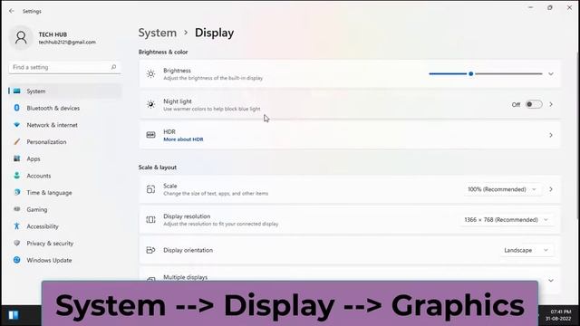Click the Personalization paintbrush icon
Viewport: 580px width, 326px height.
tap(16, 142)
